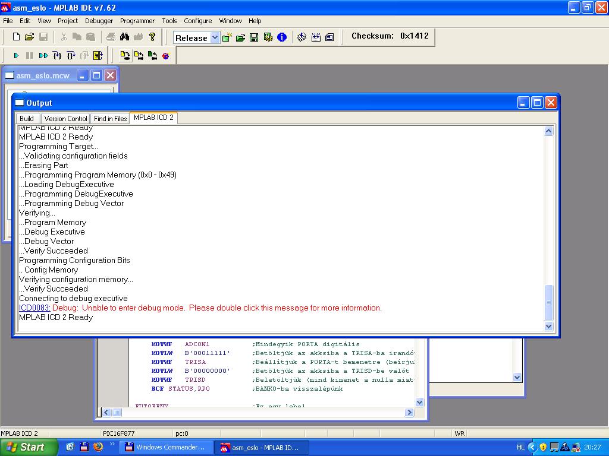
Task: Click the Halt pause icon
Action: 30,56
